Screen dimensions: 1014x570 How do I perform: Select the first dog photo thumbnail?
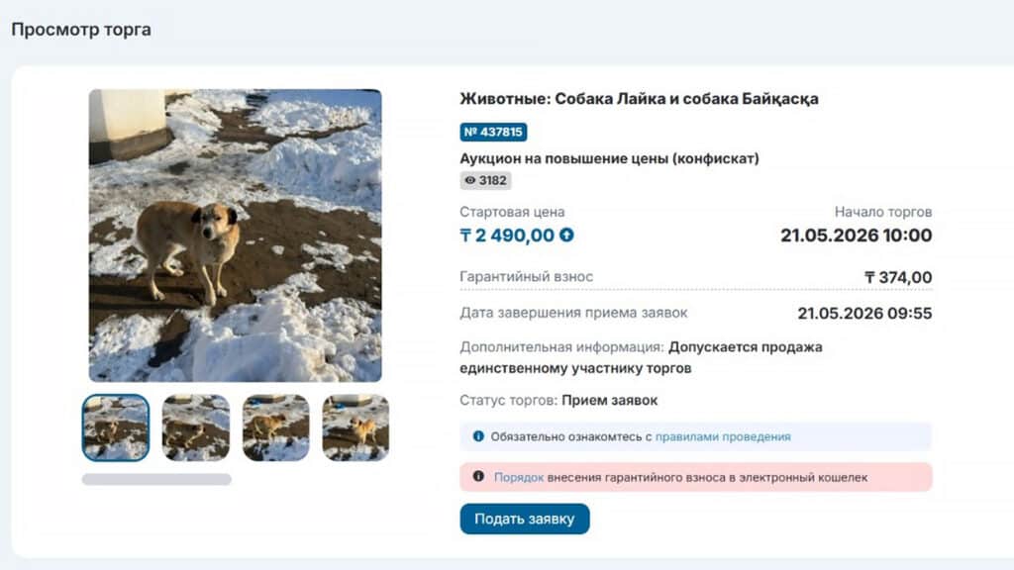(116, 427)
